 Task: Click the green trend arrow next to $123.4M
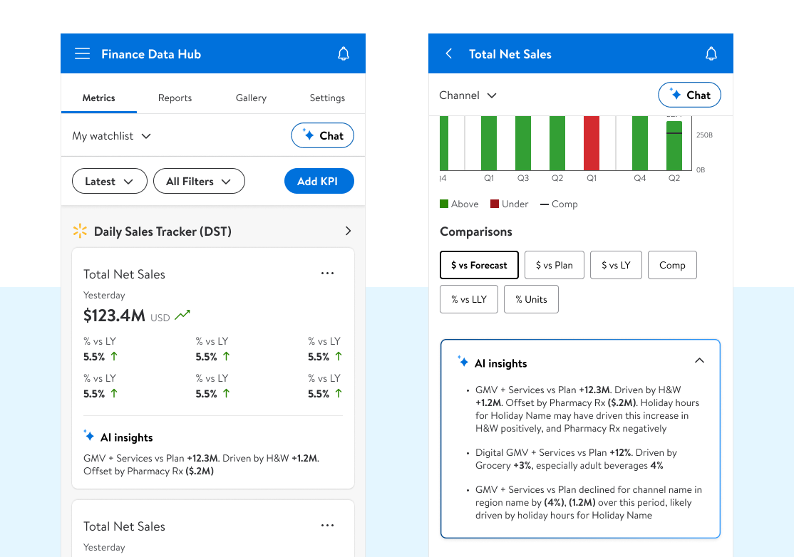183,315
